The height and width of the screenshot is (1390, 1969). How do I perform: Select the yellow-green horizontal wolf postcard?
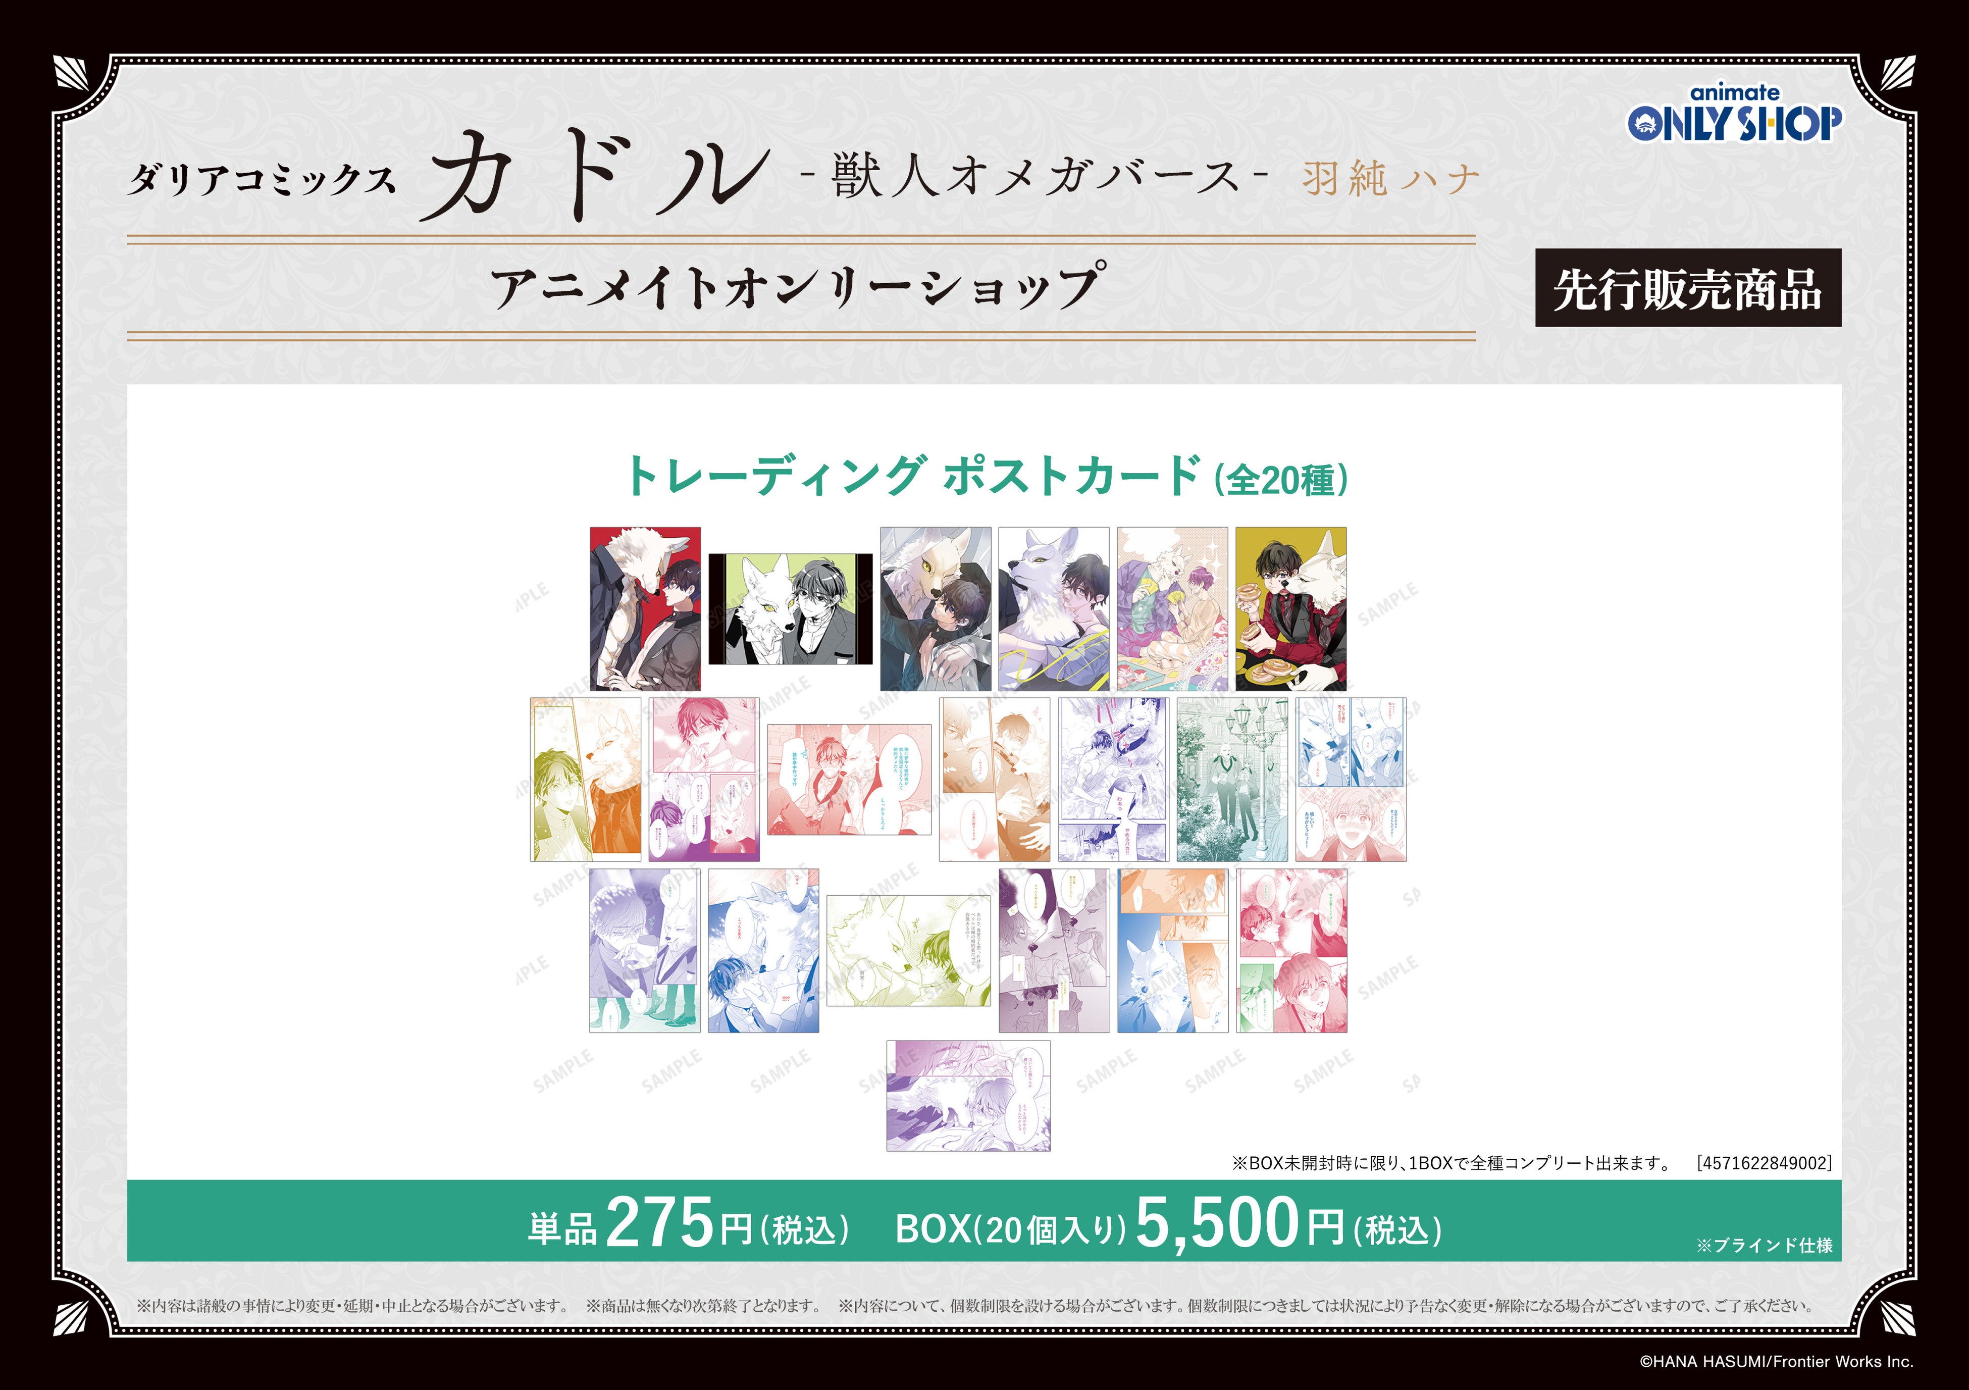(x=908, y=950)
